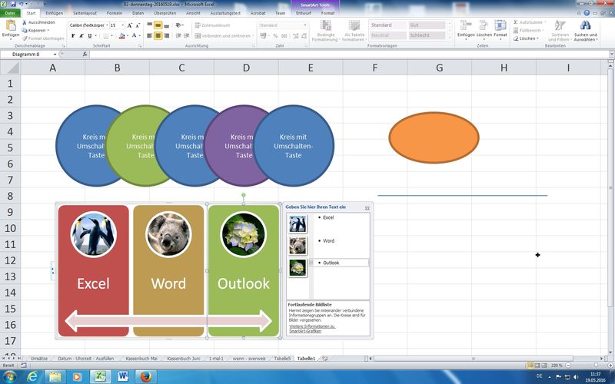The width and height of the screenshot is (615, 384).
Task: Open Suchen und Auswählen binoculars
Action: pos(586,28)
